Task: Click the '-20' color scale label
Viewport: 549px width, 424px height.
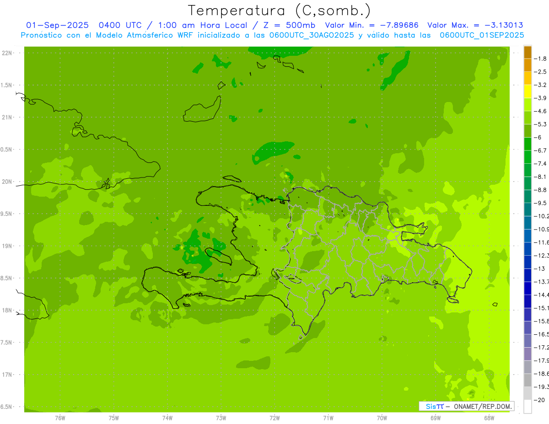Action: coord(540,400)
